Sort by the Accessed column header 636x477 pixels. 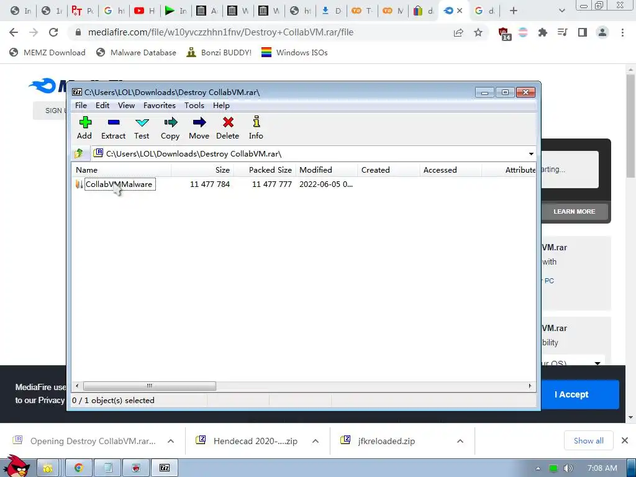click(x=451, y=170)
